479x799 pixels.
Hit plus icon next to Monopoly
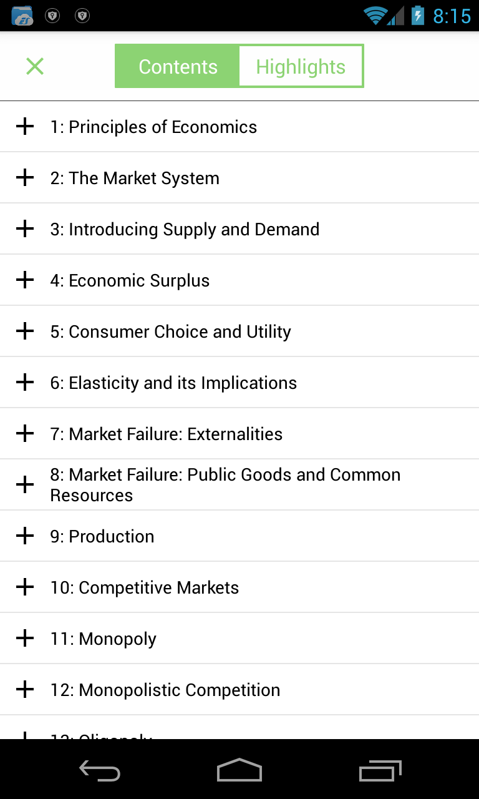click(x=25, y=639)
